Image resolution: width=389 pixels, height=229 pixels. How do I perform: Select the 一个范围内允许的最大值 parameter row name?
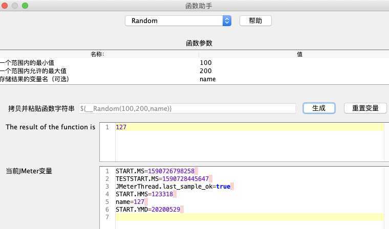33,71
